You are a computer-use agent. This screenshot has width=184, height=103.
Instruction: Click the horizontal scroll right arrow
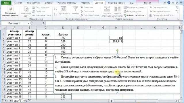pos(177,101)
